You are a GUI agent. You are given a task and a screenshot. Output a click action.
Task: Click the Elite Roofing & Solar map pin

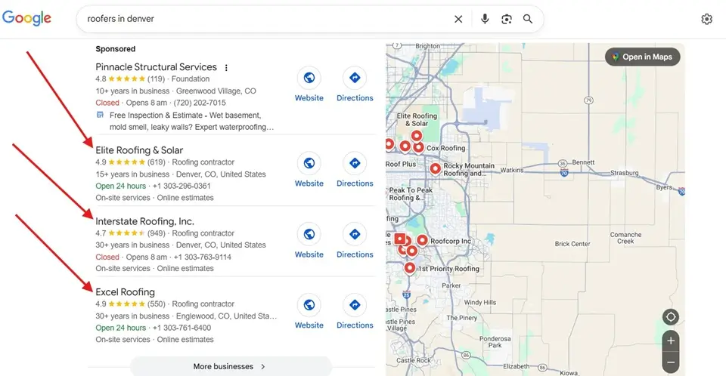coord(416,135)
